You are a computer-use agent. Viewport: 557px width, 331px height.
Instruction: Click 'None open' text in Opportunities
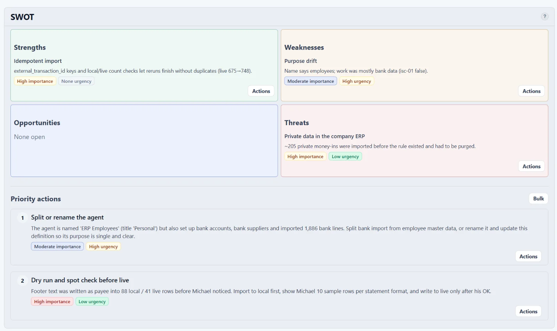29,137
